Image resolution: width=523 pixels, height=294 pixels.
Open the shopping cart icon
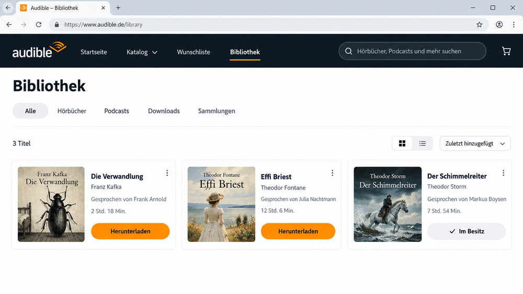[506, 51]
